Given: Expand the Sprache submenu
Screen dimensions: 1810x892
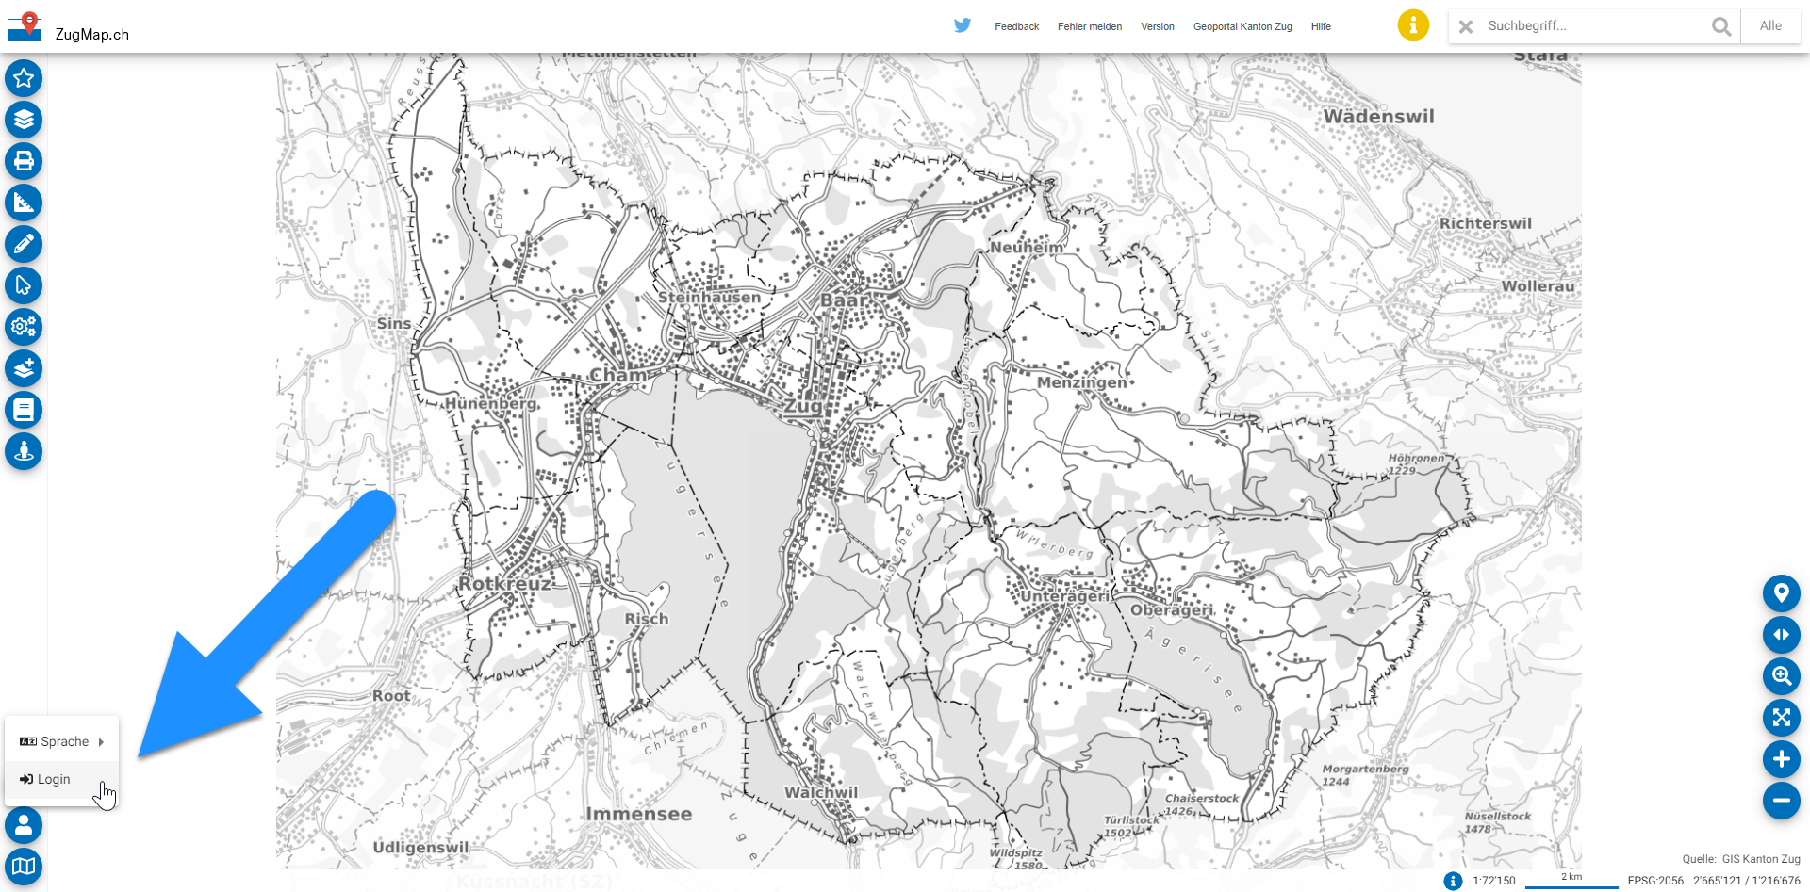Looking at the screenshot, I should tap(62, 741).
